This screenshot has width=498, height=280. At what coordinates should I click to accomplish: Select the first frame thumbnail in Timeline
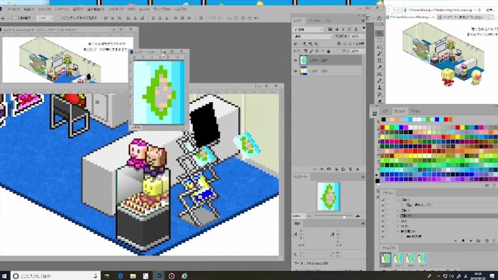pos(385,258)
